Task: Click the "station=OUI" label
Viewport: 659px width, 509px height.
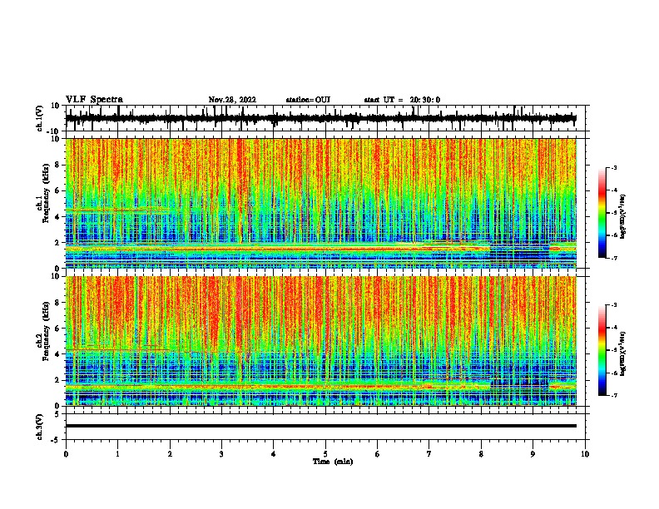Action: pos(308,100)
